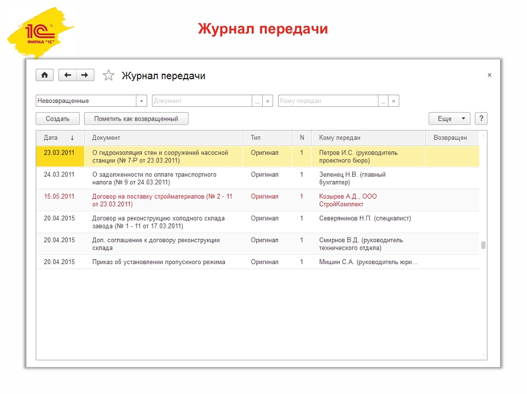
Task: Go back with the left arrow
Action: pyautogui.click(x=68, y=75)
